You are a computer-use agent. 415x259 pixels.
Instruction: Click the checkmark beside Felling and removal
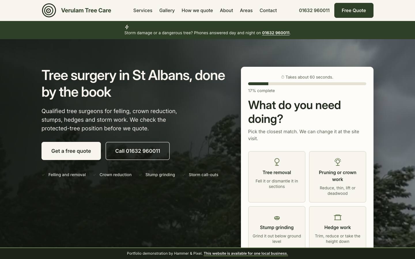43,175
